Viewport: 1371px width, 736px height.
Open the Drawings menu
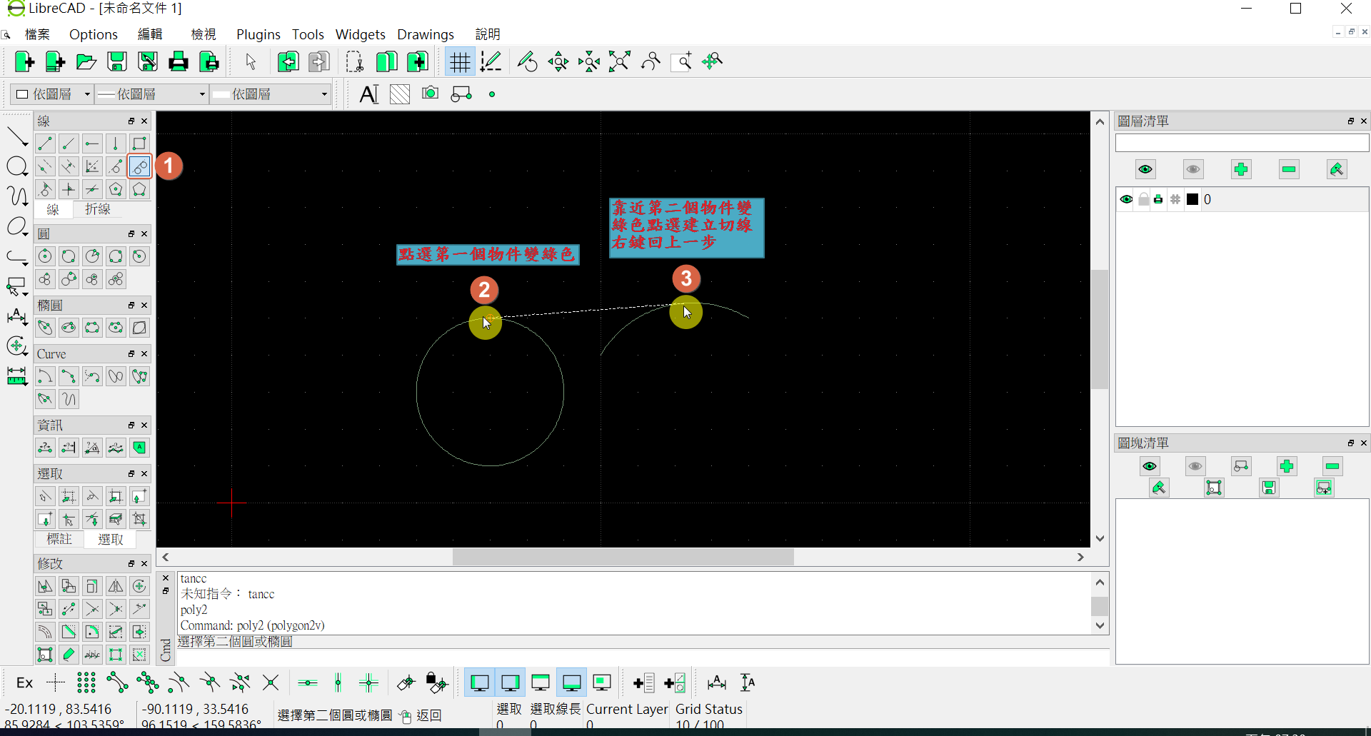[426, 34]
